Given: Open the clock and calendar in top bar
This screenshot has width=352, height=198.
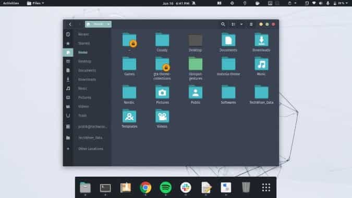Looking at the screenshot, I should tap(176, 3).
